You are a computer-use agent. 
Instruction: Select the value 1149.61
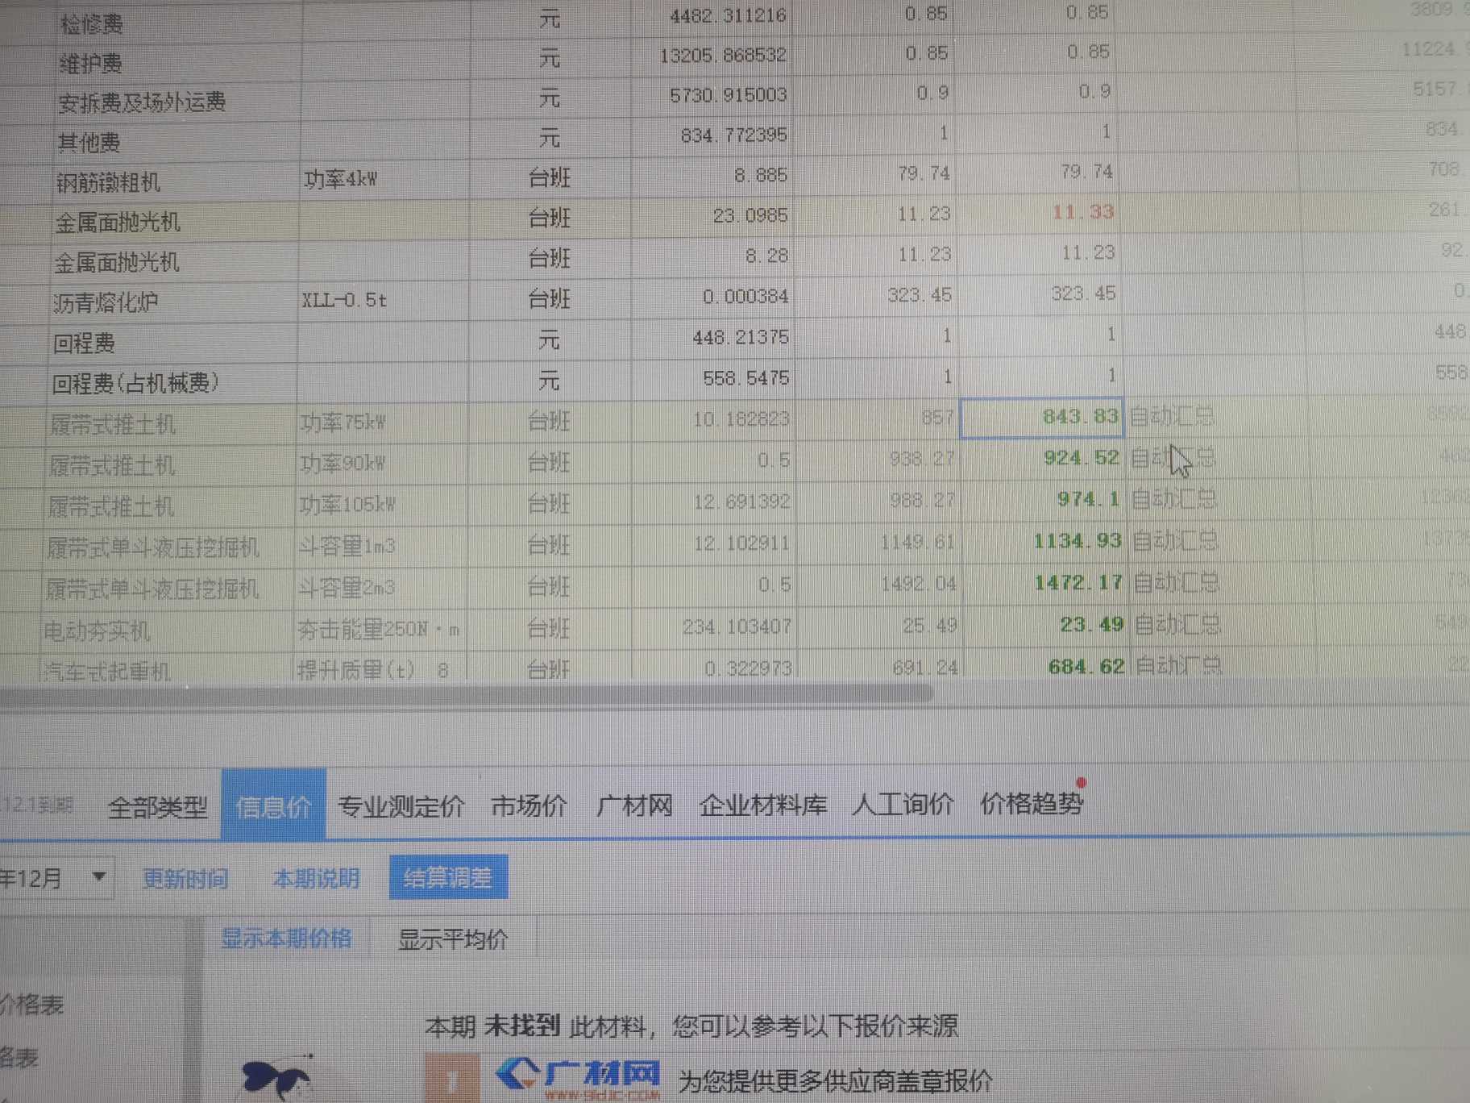(917, 542)
